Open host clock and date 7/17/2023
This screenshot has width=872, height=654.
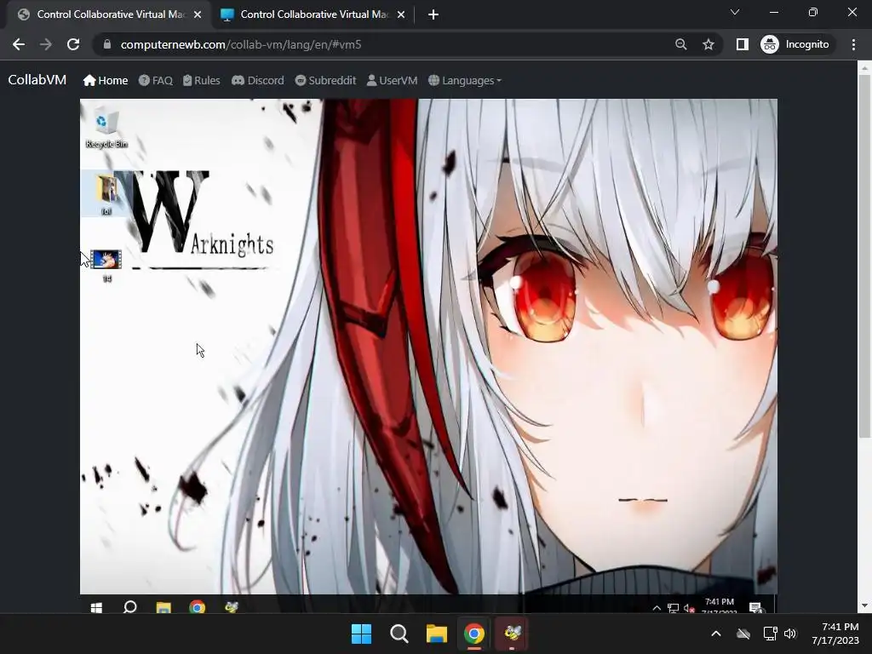point(835,634)
